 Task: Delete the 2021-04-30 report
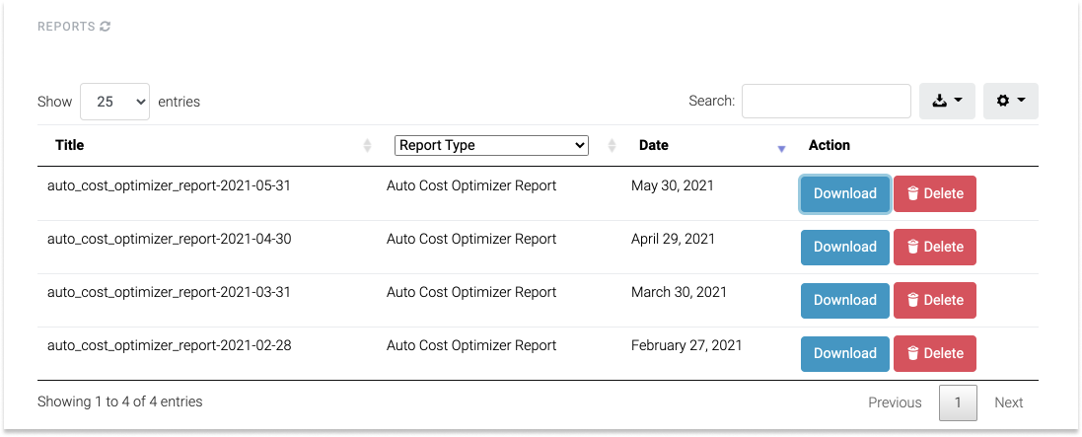(934, 247)
